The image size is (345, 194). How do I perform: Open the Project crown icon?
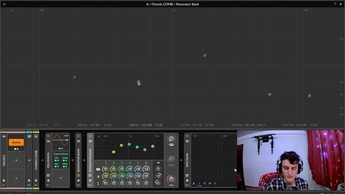coord(4,136)
